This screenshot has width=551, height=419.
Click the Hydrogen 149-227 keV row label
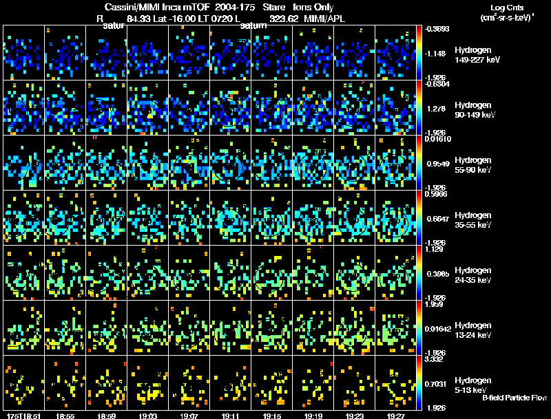coord(477,55)
